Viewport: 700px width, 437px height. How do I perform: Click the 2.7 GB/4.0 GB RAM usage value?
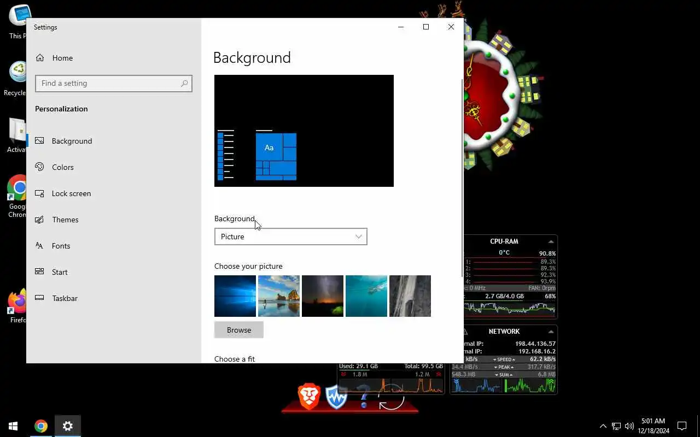504,297
